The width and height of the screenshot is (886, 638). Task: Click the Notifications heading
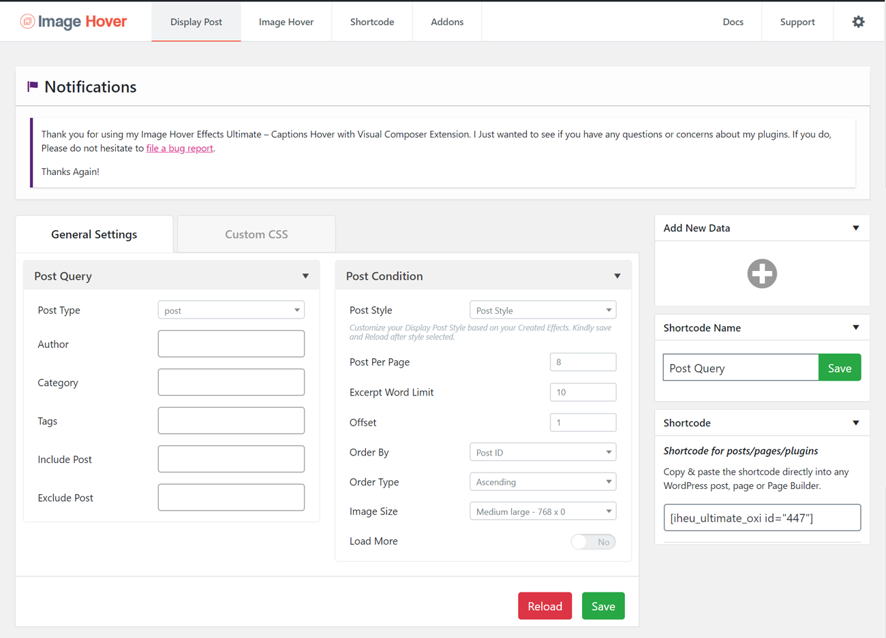pyautogui.click(x=91, y=86)
